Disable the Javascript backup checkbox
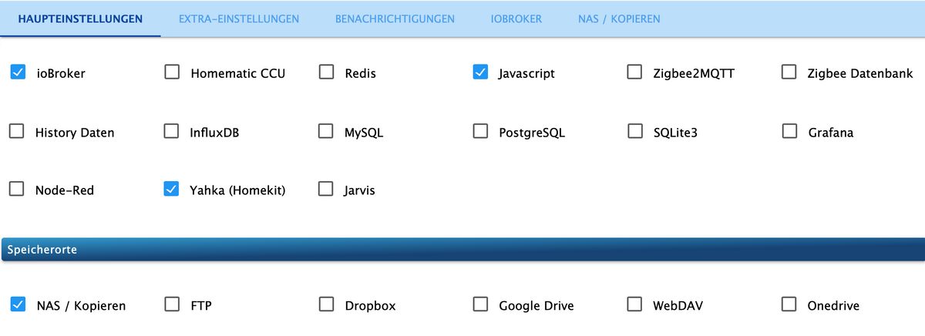This screenshot has height=336, width=925. (x=480, y=72)
